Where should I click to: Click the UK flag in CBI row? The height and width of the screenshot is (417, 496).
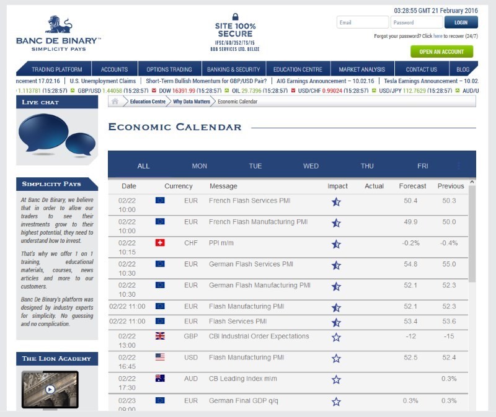click(x=160, y=336)
